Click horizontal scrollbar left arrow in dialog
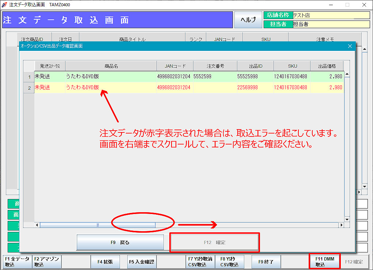 pyautogui.click(x=37, y=225)
